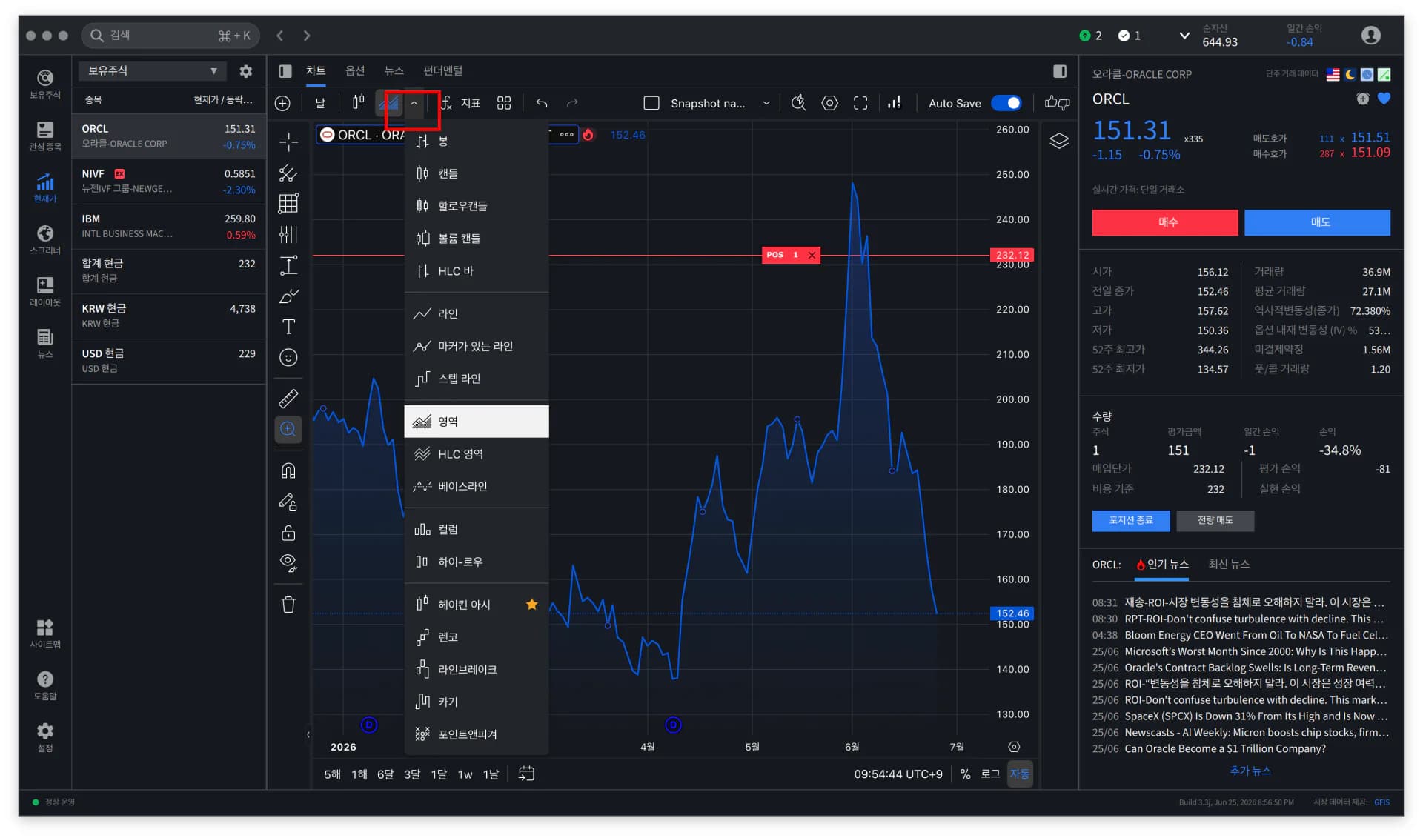The image size is (1423, 838).
Task: Toggle the magnet snap mode
Action: pos(288,470)
